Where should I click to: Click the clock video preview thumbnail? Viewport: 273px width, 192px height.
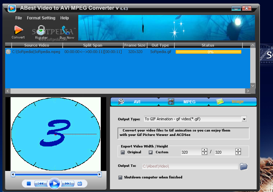[x=56, y=134]
